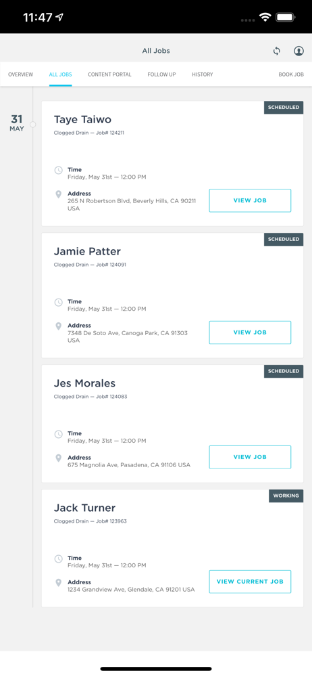Click clock icon on Taye Taiwo card
312x677 pixels.
[x=58, y=171]
